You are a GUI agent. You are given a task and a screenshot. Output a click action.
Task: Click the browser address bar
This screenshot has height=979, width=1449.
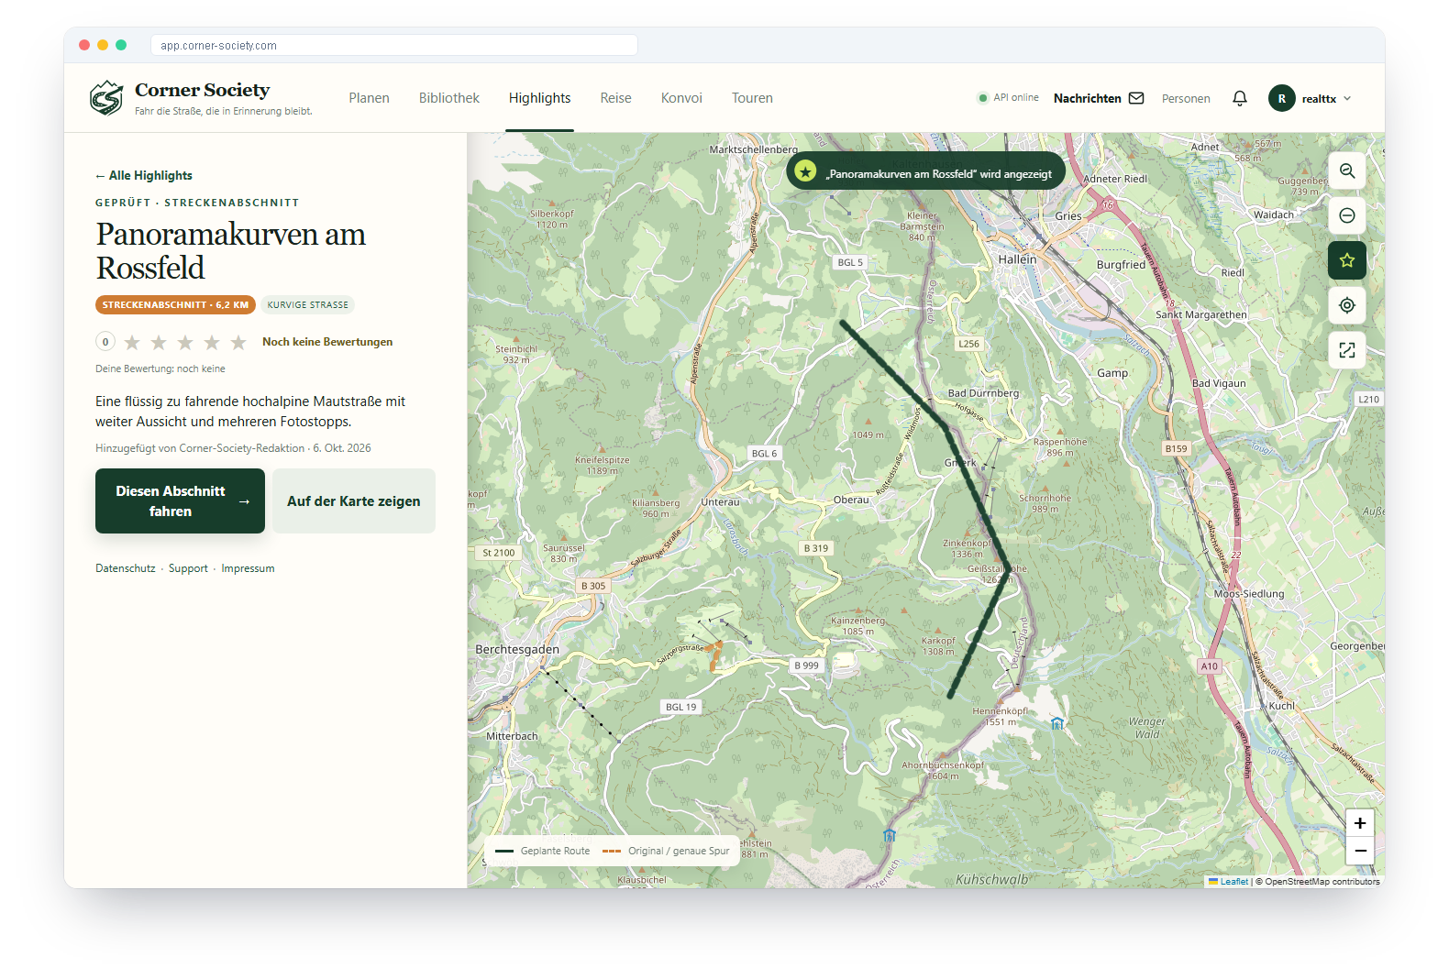[x=394, y=45]
